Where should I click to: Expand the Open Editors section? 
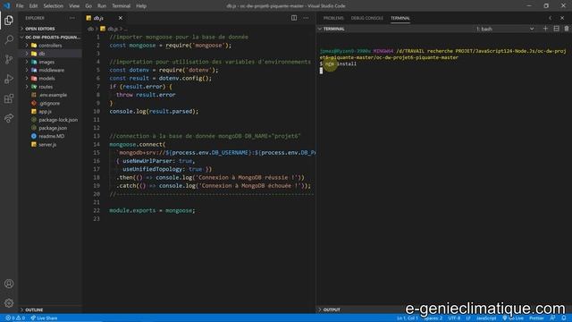tap(39, 29)
